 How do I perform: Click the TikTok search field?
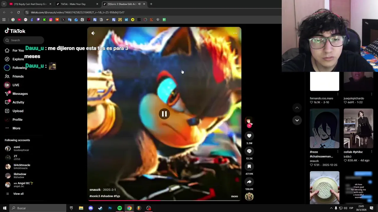(x=24, y=40)
